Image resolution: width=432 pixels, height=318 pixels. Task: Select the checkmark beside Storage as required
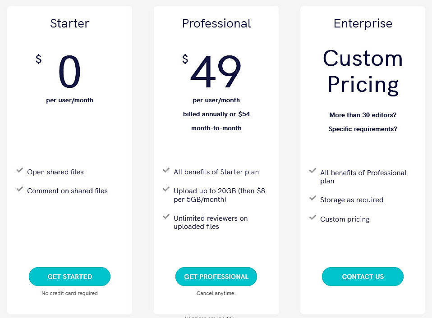click(x=313, y=198)
